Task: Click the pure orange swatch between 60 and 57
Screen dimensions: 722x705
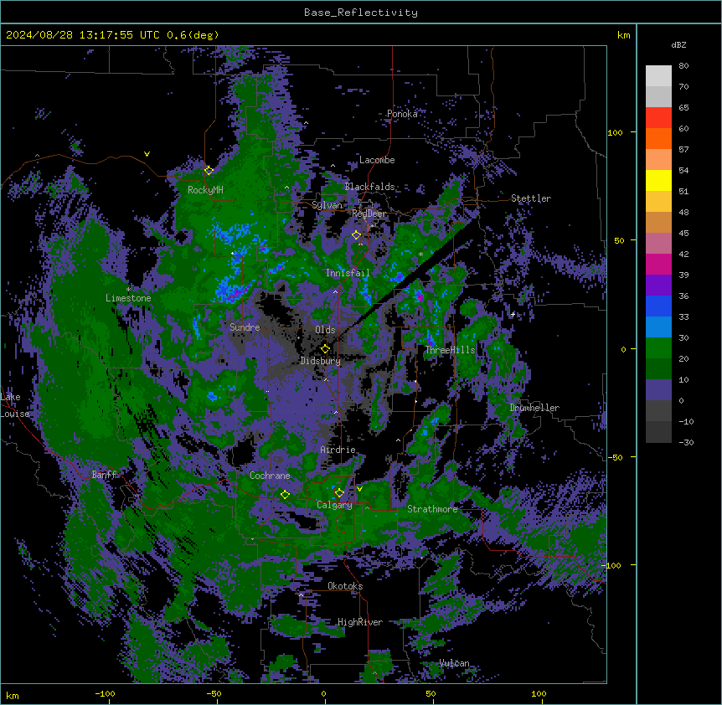Action: click(x=658, y=138)
